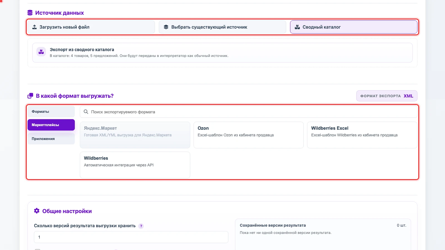Click the Сохранённые версии результата heading

(x=273, y=225)
